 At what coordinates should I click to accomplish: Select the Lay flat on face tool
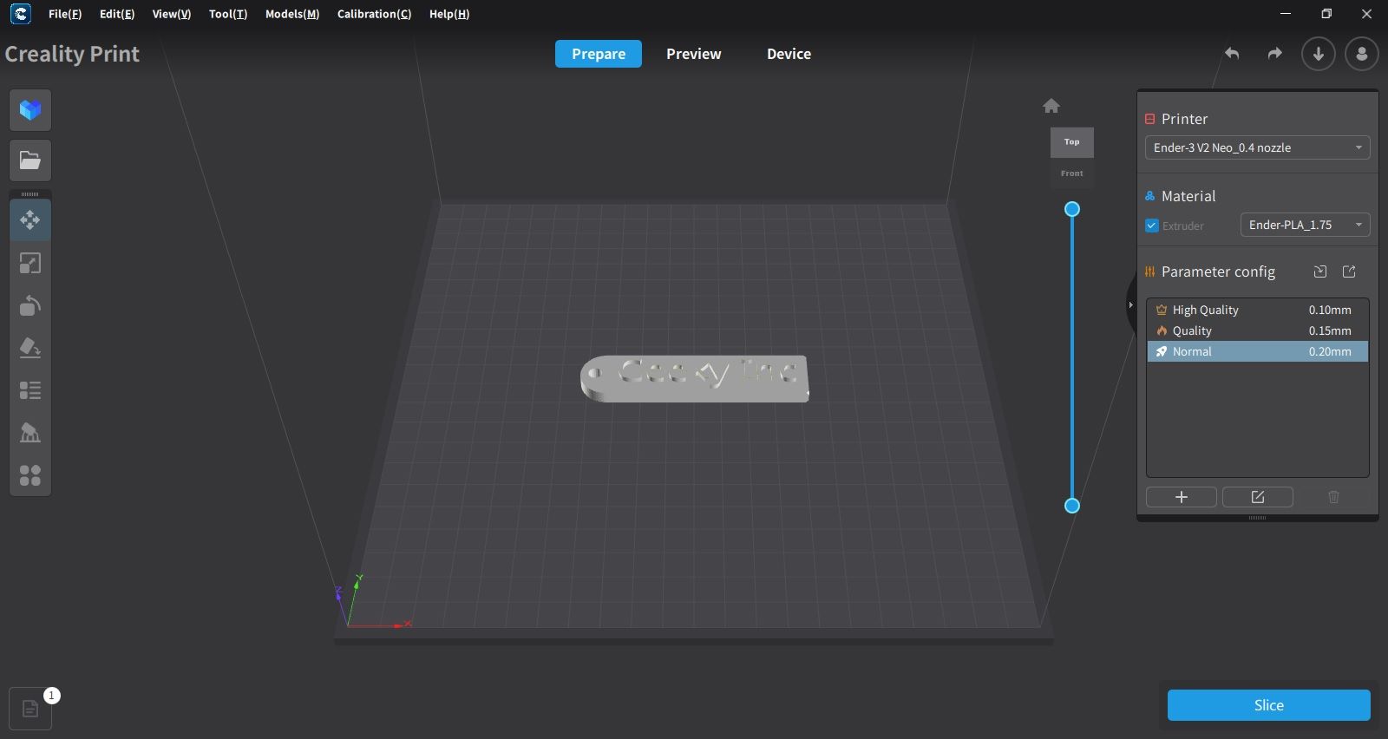tap(30, 348)
